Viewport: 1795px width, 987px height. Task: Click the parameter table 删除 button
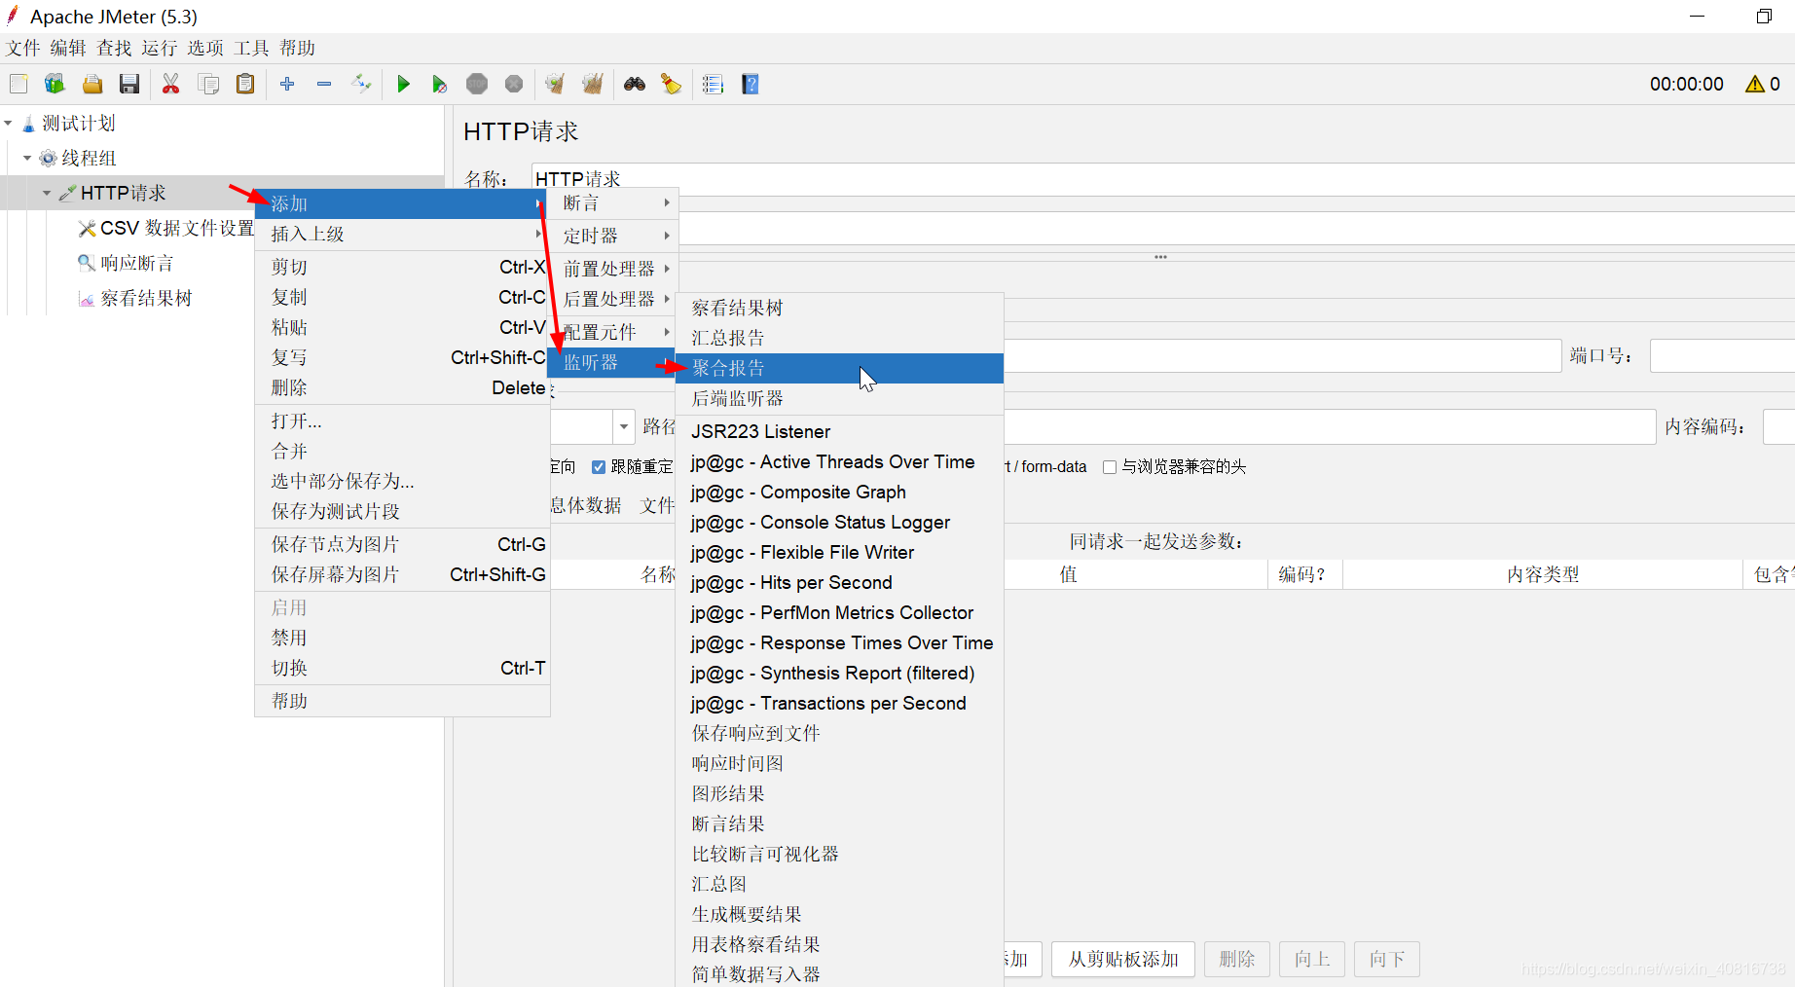click(1237, 959)
